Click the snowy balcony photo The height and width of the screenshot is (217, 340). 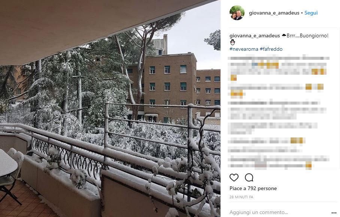(110, 108)
